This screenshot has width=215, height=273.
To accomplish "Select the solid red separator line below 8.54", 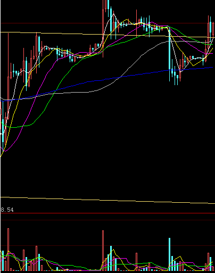I will pyautogui.click(x=107, y=213).
